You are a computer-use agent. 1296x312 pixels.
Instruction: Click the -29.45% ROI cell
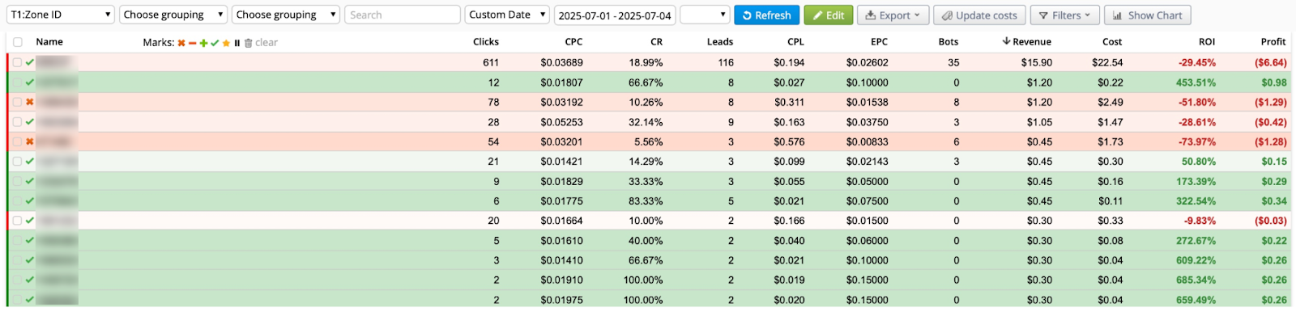tap(1197, 62)
